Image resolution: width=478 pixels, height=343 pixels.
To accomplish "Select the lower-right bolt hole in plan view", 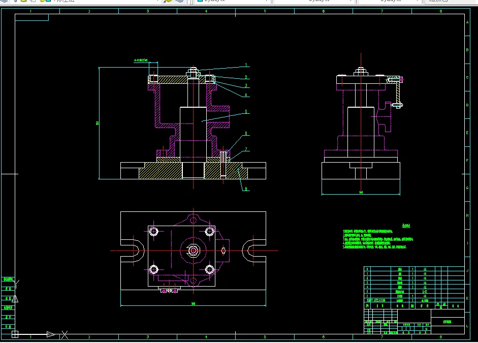I will tap(209, 269).
